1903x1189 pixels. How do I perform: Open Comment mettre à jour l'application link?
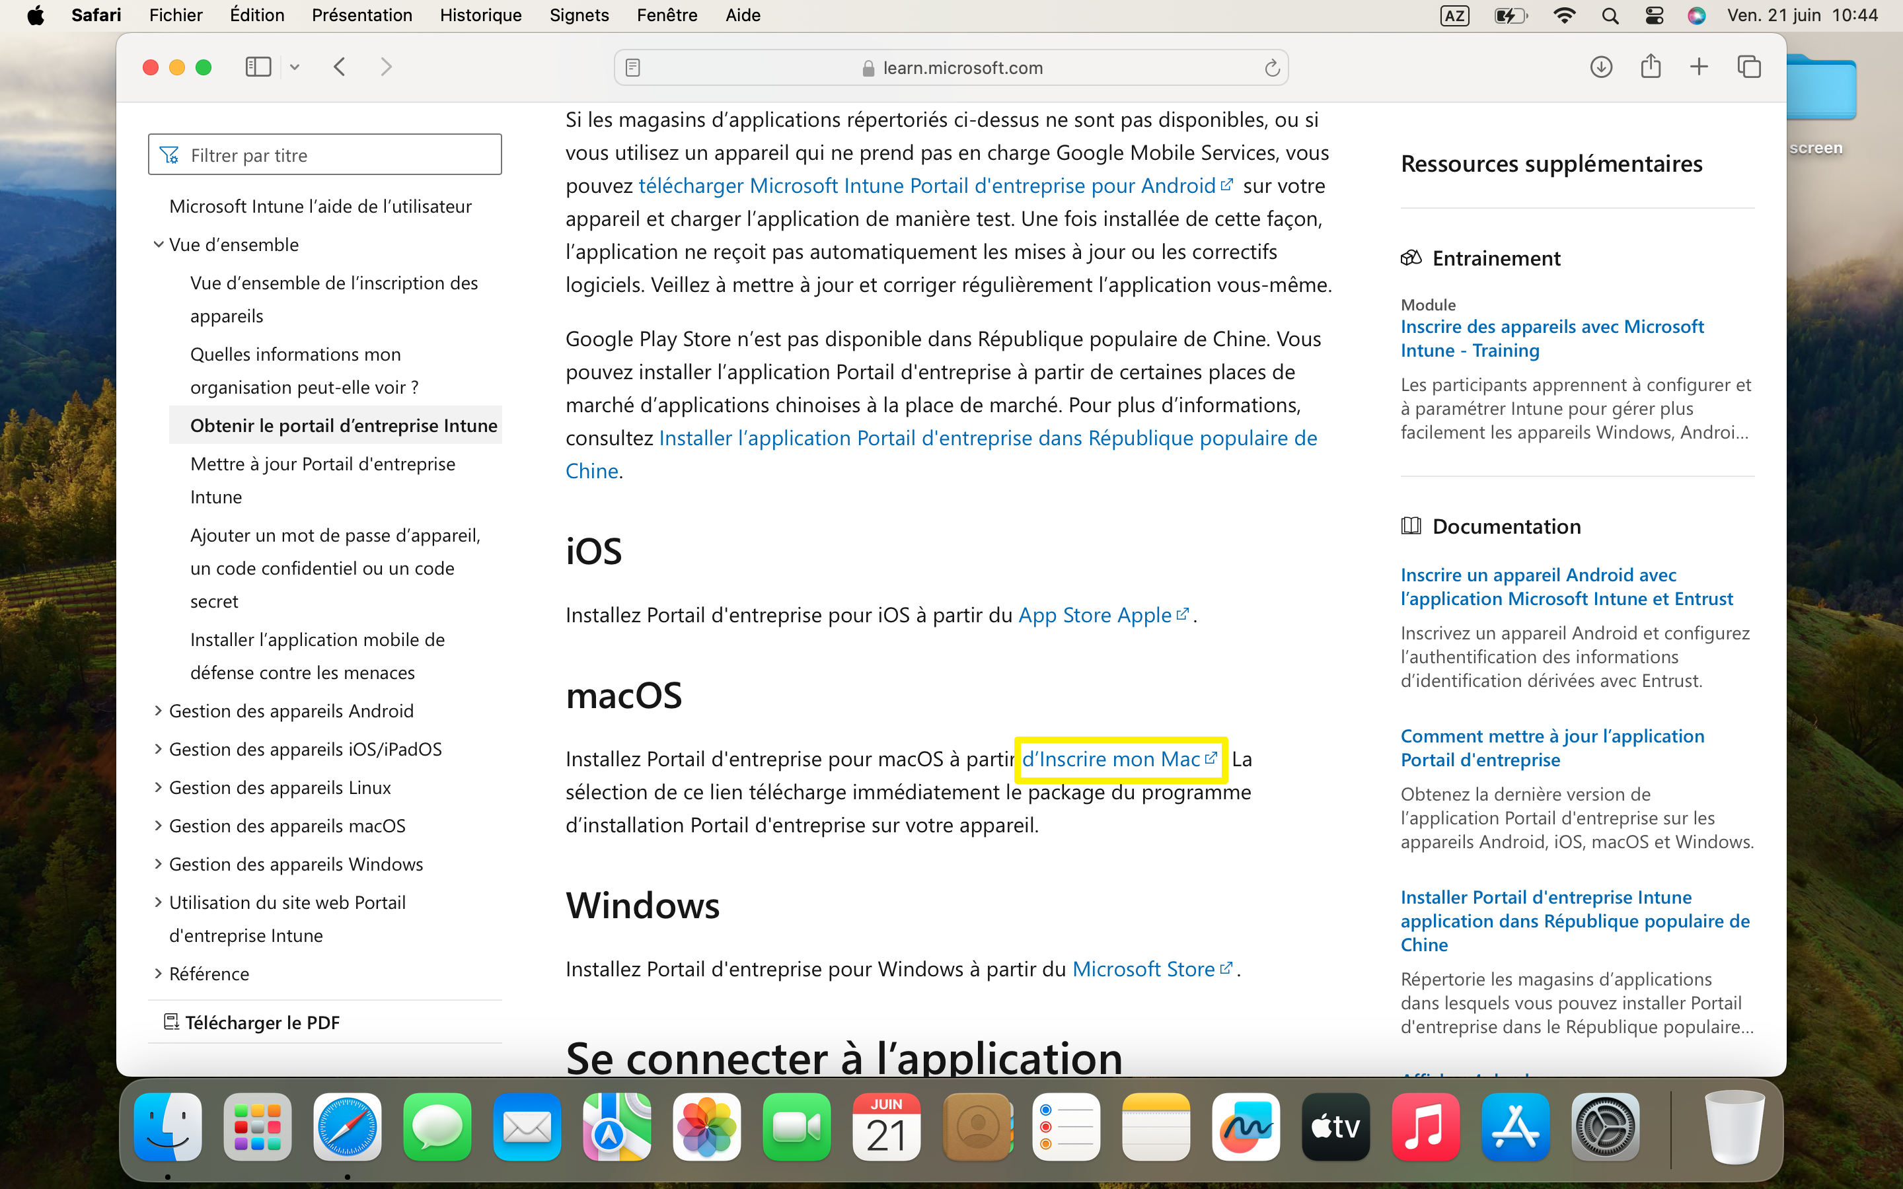1552,748
